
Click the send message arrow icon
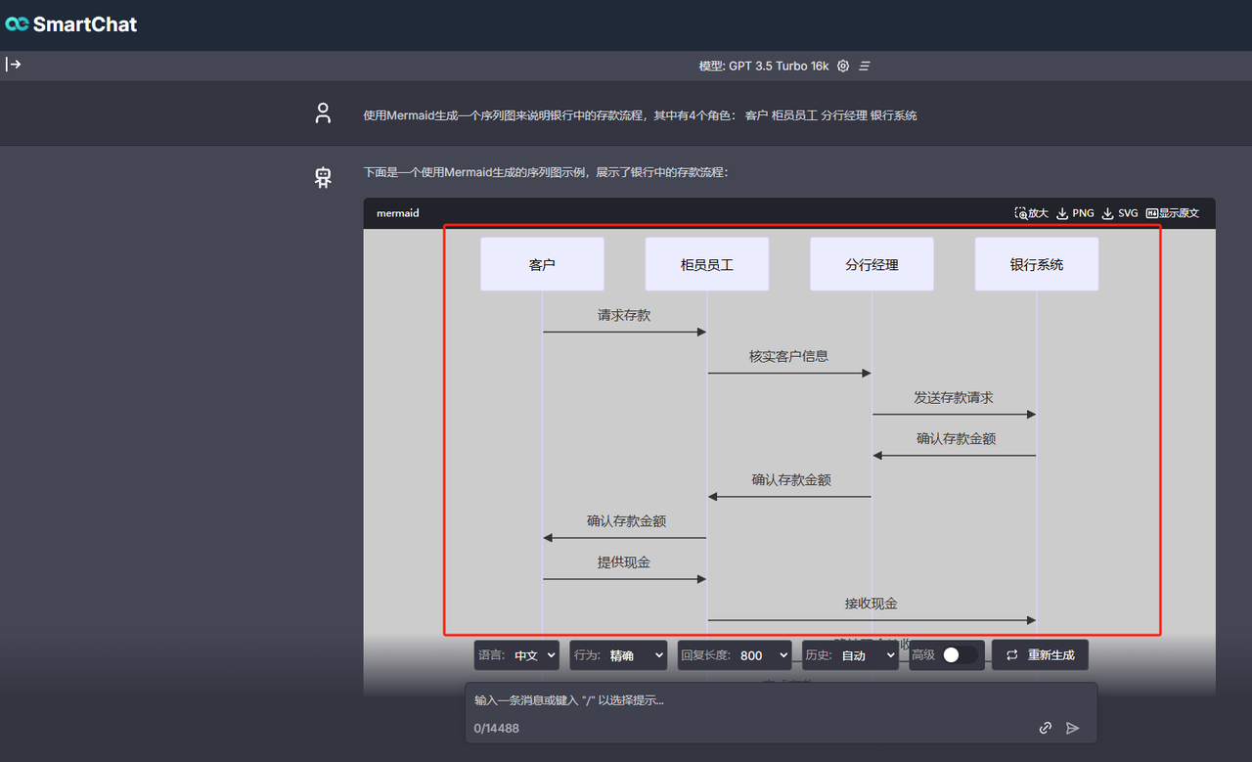[x=1073, y=728]
